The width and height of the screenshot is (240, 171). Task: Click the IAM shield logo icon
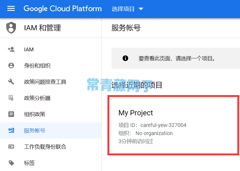[x=11, y=28]
